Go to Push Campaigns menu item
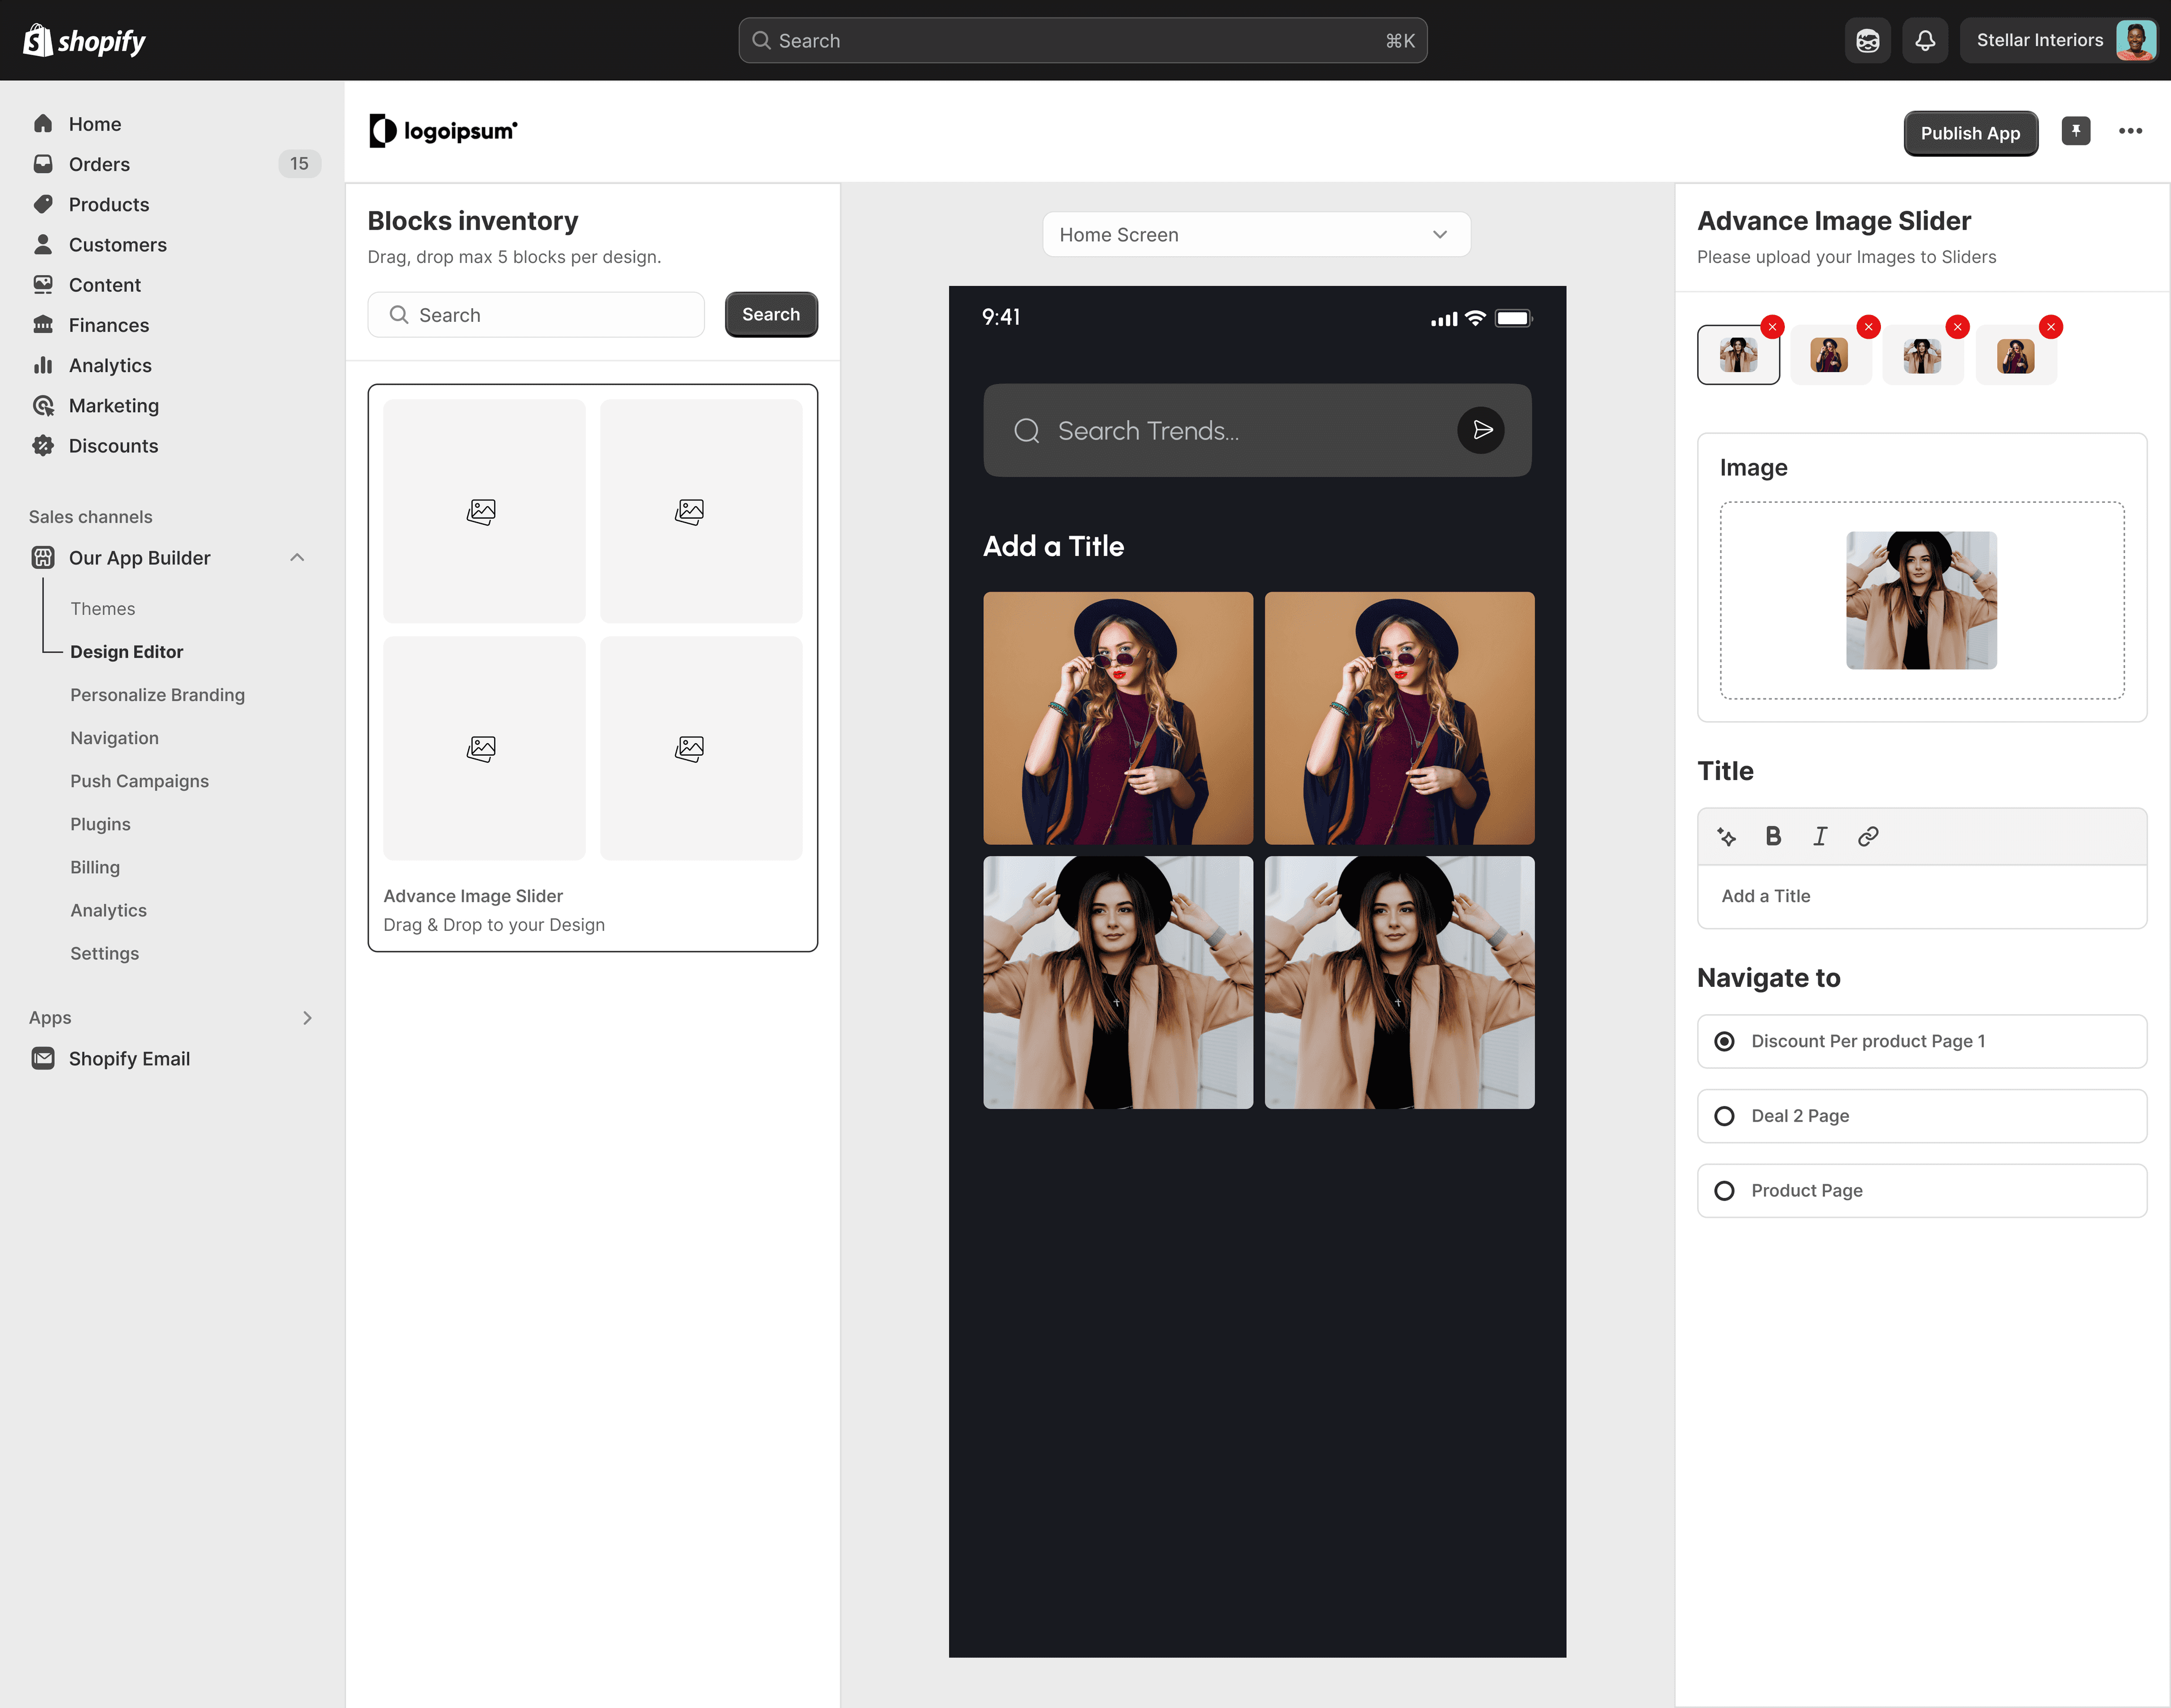The image size is (2171, 1708). (x=139, y=781)
